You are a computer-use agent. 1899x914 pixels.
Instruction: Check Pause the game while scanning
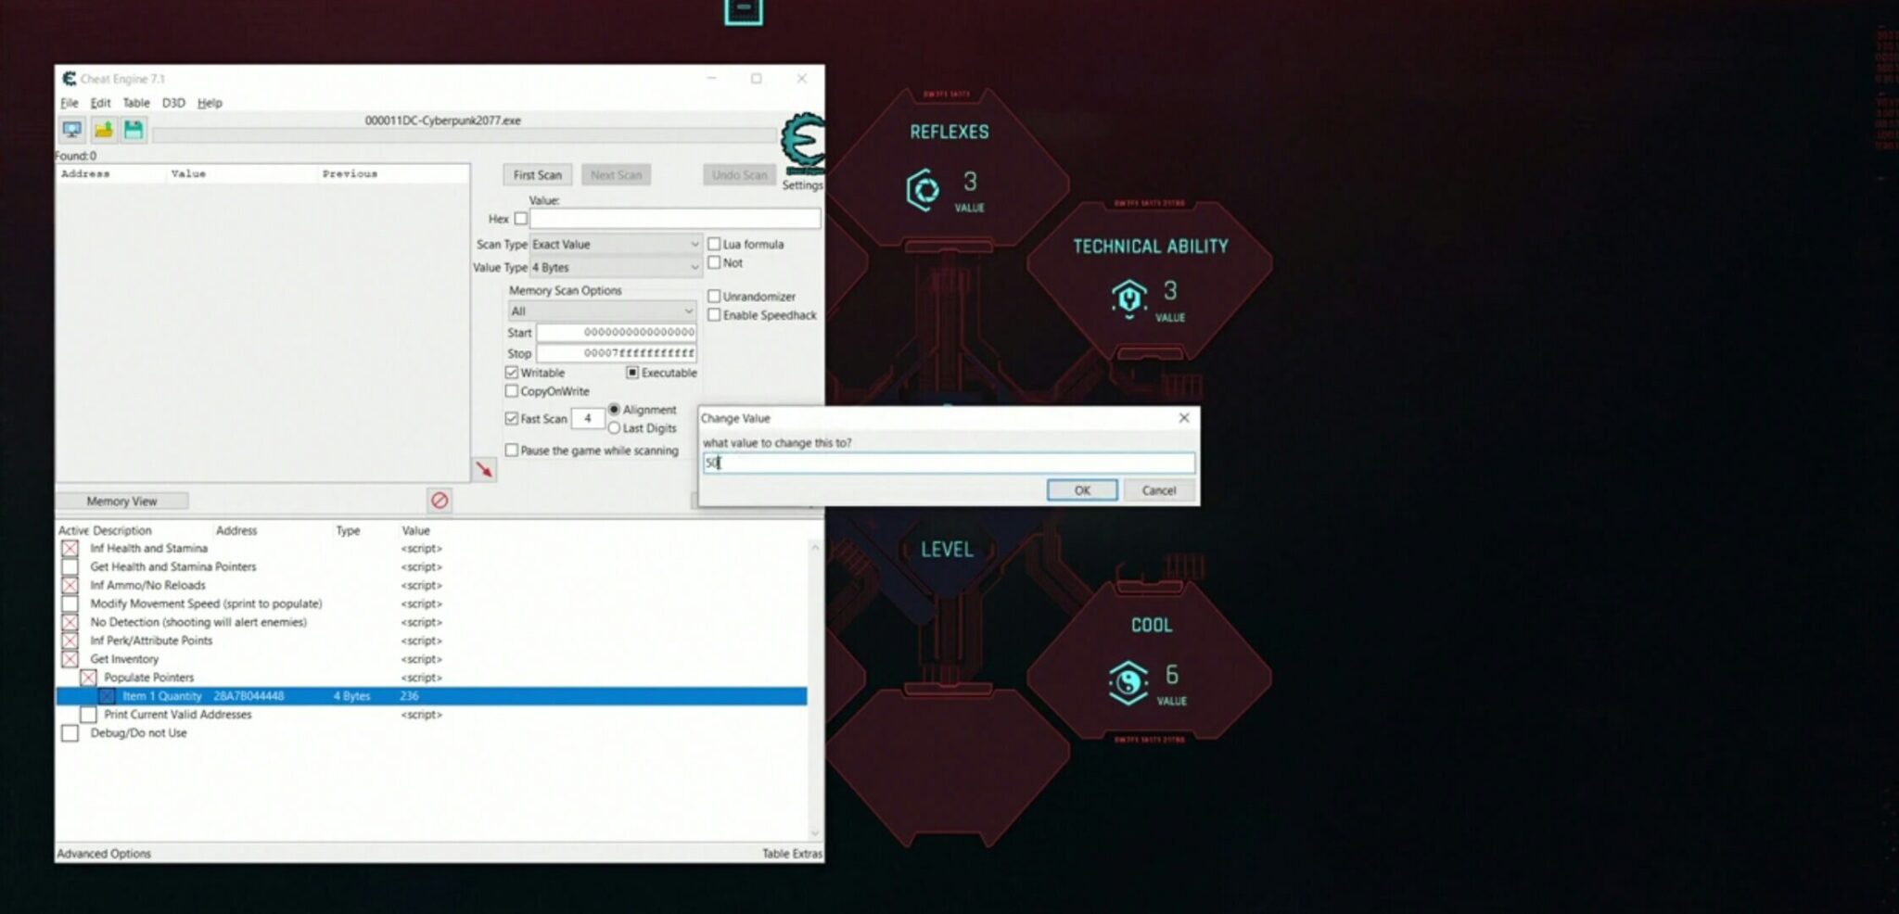point(512,451)
